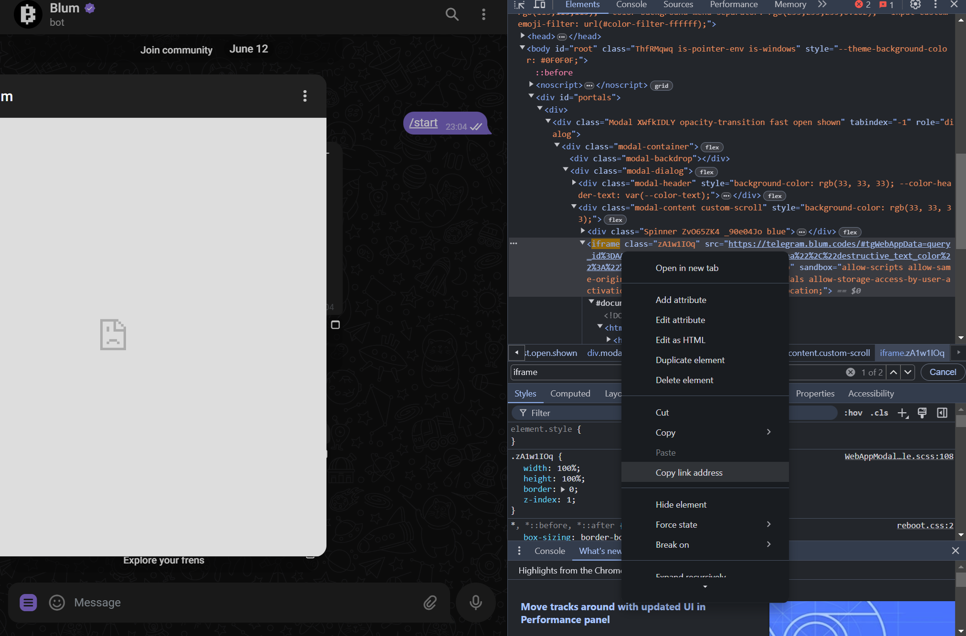Open Copy submenu in context menu

click(x=705, y=432)
